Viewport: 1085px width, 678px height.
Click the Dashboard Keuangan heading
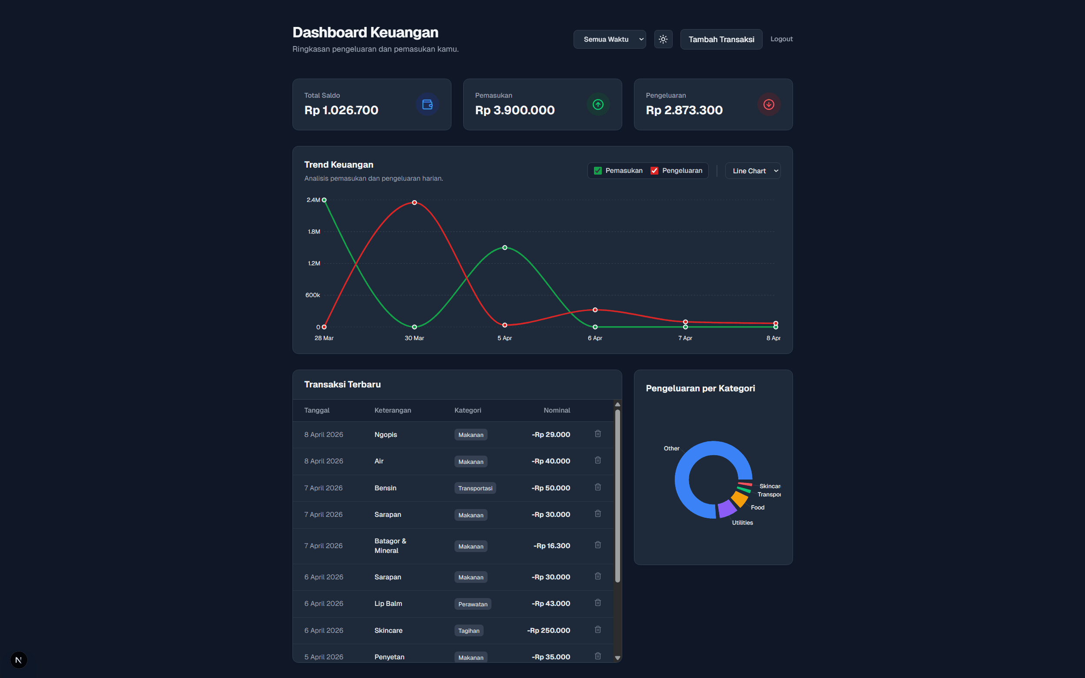point(365,32)
